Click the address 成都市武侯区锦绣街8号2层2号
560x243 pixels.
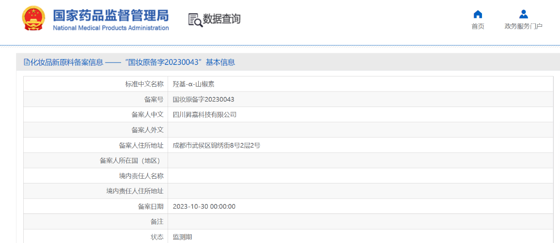point(217,145)
